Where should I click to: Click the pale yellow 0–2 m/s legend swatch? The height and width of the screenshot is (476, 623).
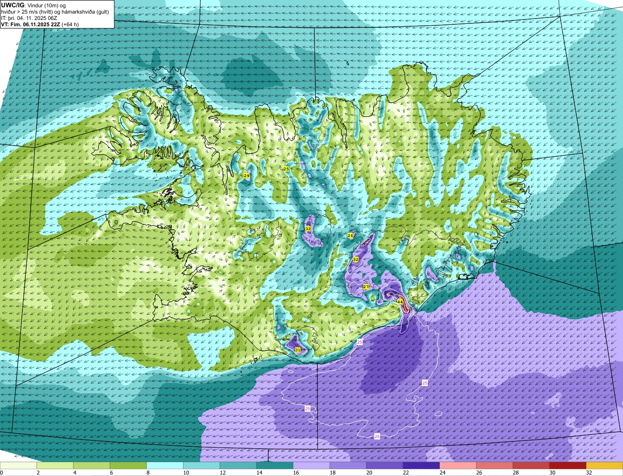pos(18,466)
